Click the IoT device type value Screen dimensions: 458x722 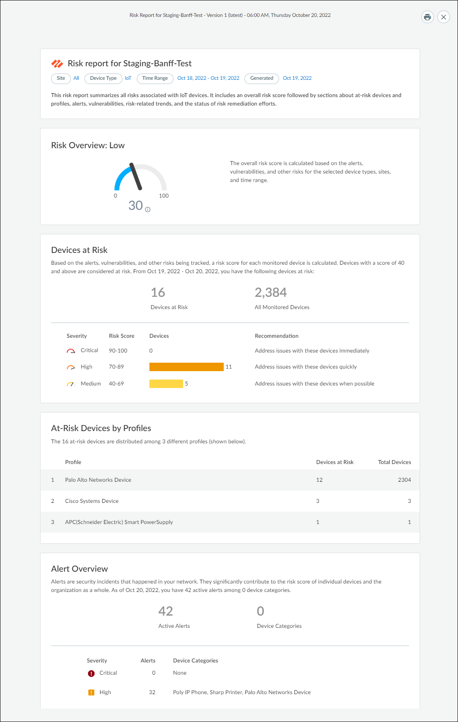click(x=128, y=78)
